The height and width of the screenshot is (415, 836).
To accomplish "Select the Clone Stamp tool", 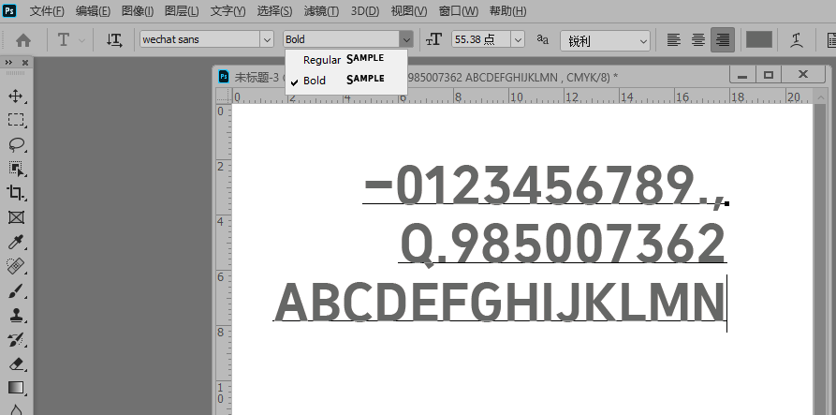I will pos(16,316).
